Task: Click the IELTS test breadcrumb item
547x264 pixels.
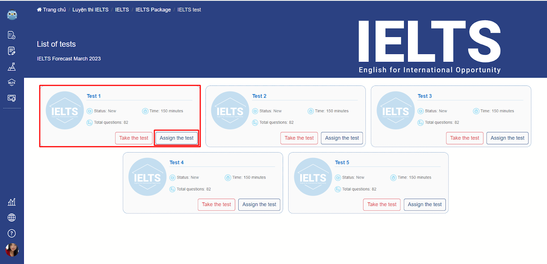Action: (189, 10)
